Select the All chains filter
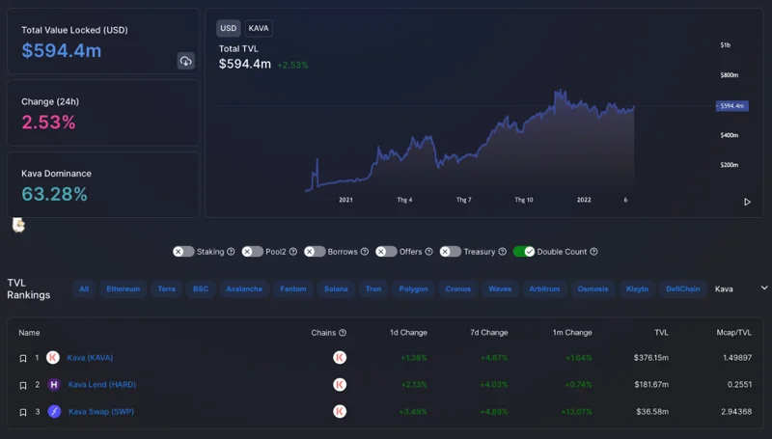The image size is (772, 439). click(84, 288)
